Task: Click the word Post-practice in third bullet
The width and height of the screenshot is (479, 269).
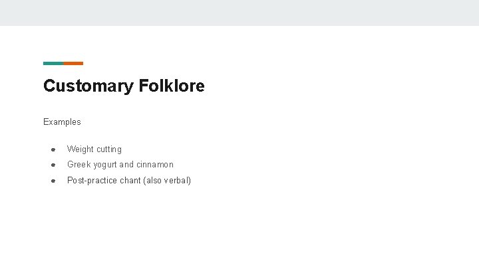Action: [x=92, y=181]
